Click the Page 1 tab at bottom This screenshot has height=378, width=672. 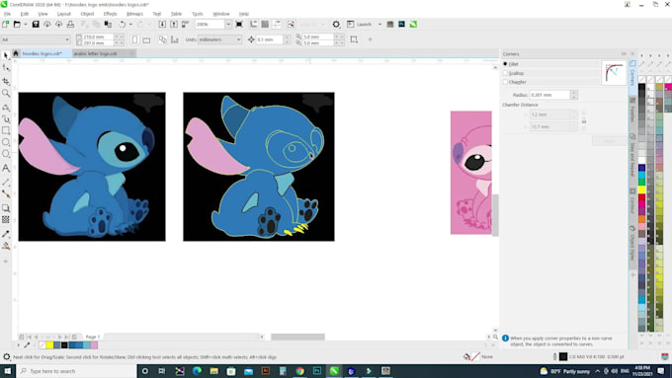point(93,337)
